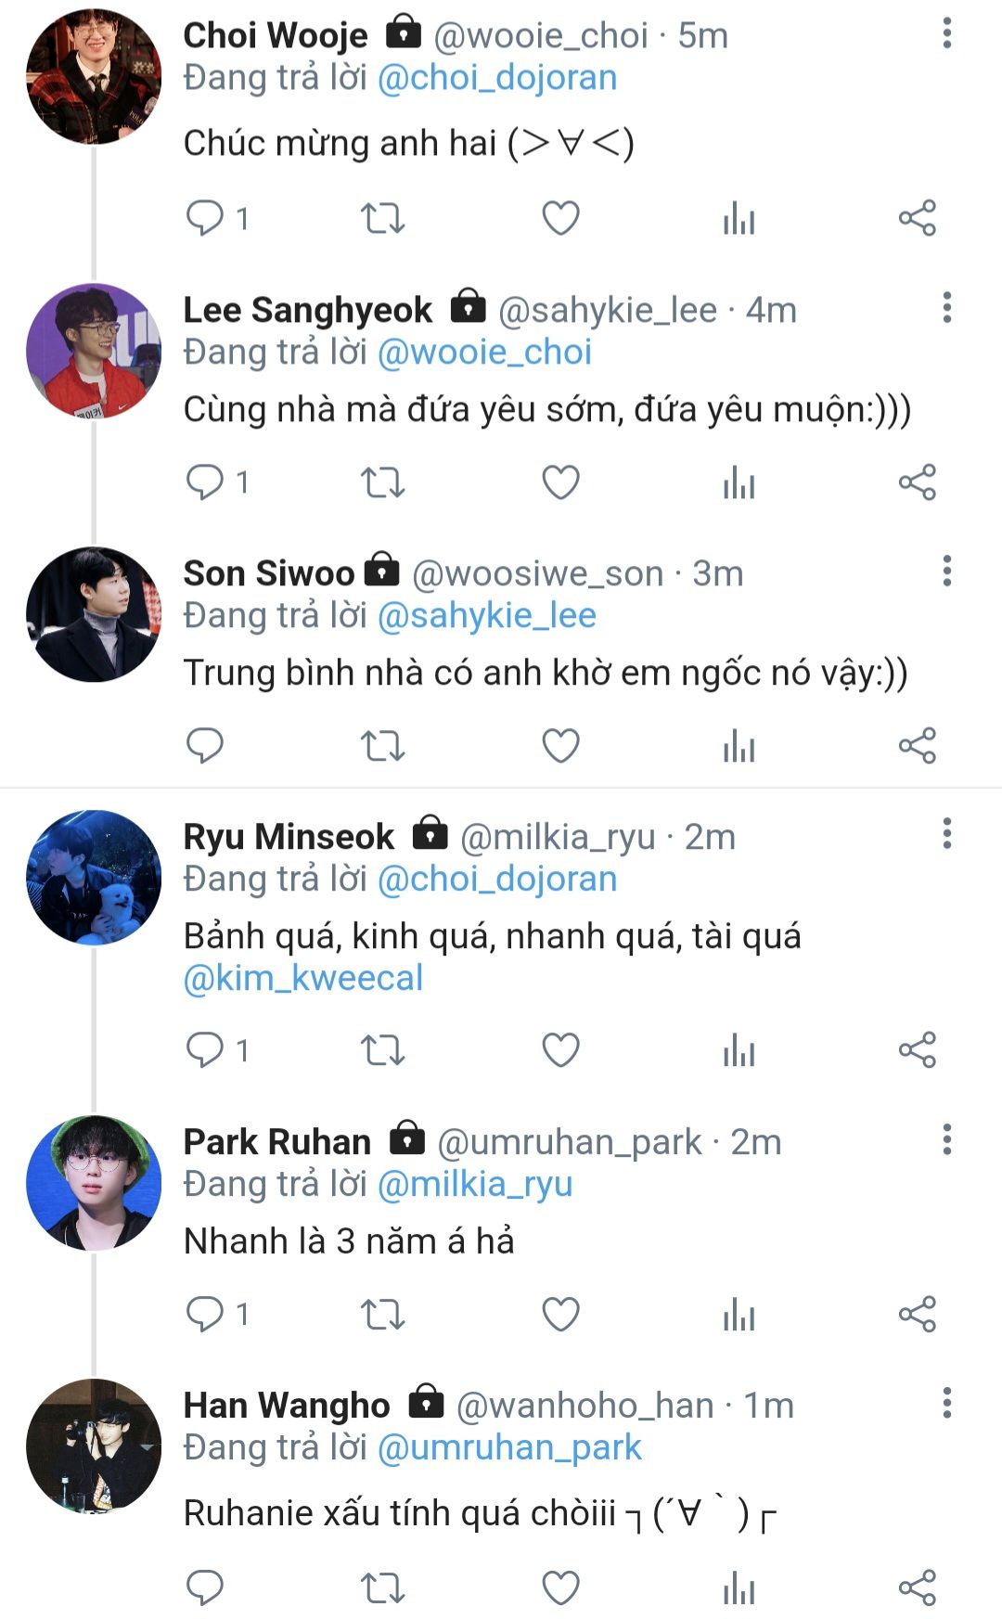Like Lee Sanghyeok's reply tweet
1002x1619 pixels.
pos(560,482)
